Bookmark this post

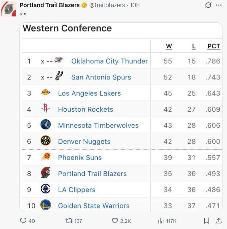207,221
